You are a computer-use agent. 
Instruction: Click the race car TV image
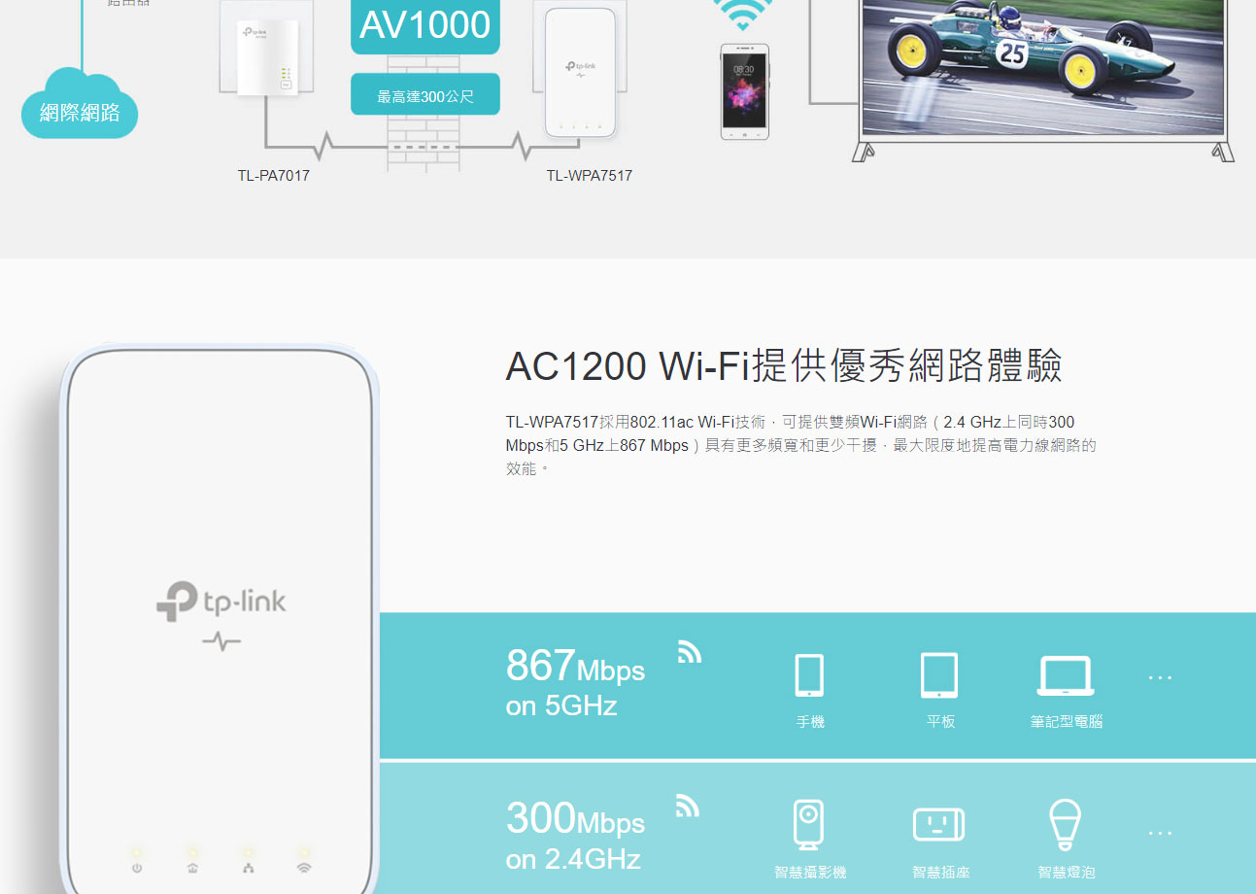pos(1043,66)
